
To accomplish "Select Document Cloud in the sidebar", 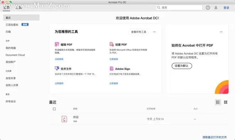I will click(15, 55).
